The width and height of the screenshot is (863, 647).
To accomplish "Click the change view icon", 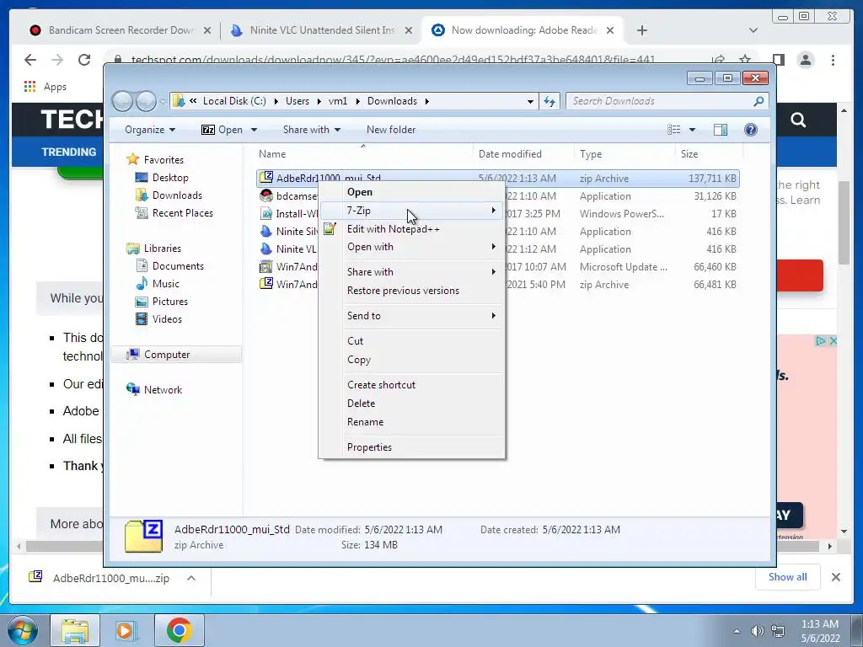I will point(673,130).
